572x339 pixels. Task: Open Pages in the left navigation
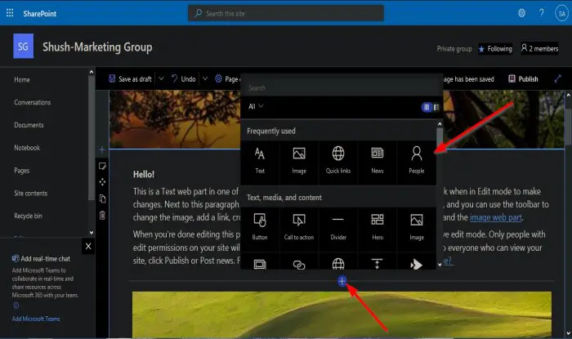[22, 171]
